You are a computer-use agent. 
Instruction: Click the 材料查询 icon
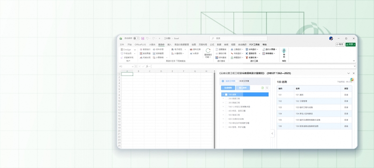point(217,57)
